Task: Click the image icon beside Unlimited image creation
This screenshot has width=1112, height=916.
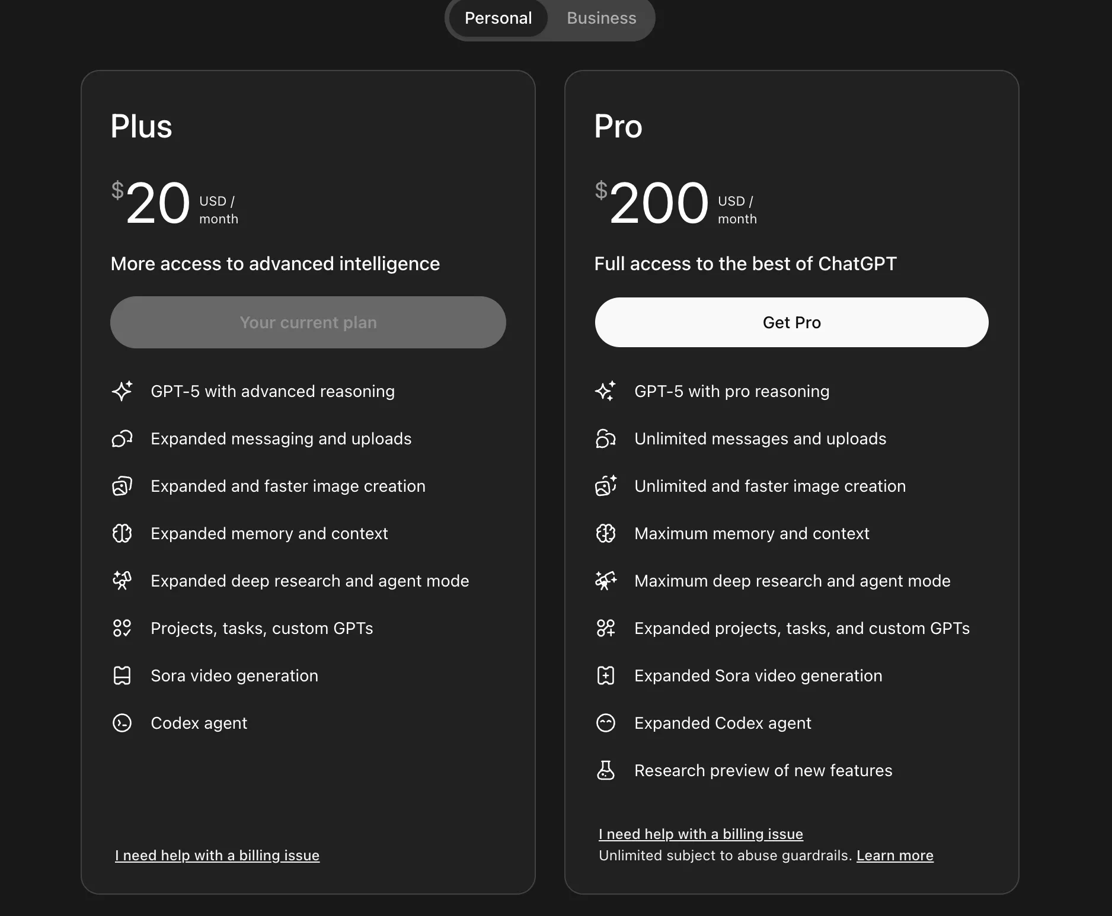Action: (606, 486)
